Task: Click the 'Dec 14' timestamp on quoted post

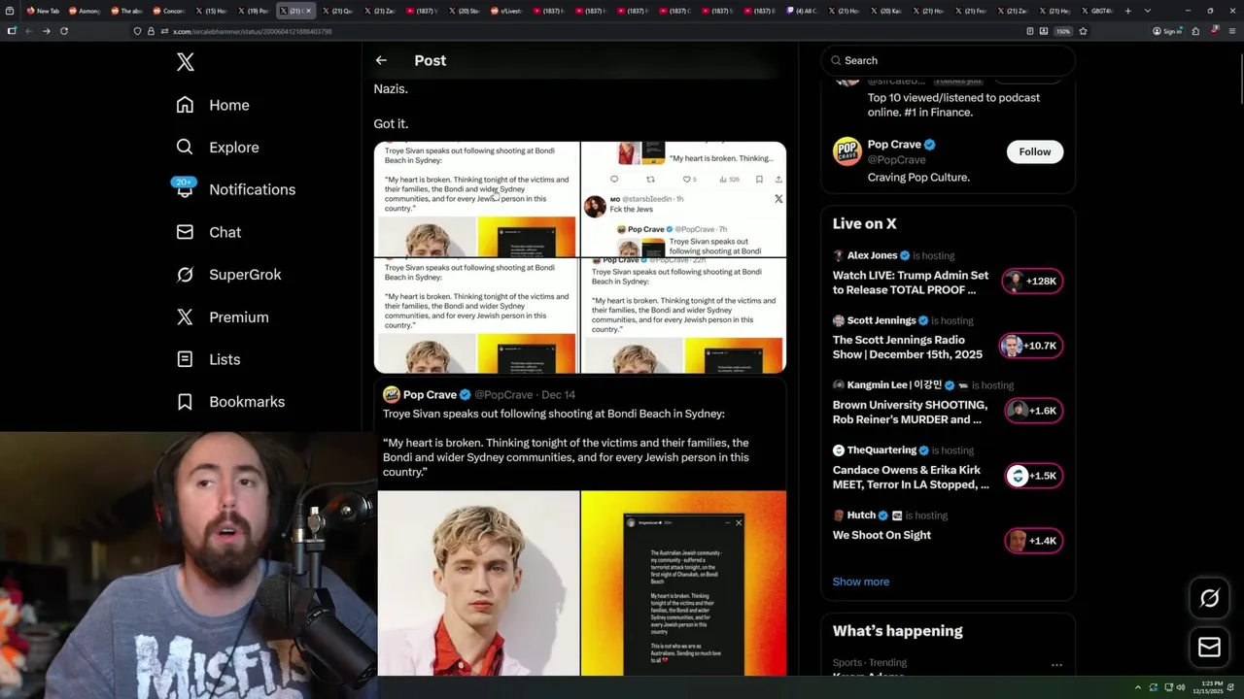Action: tap(558, 395)
